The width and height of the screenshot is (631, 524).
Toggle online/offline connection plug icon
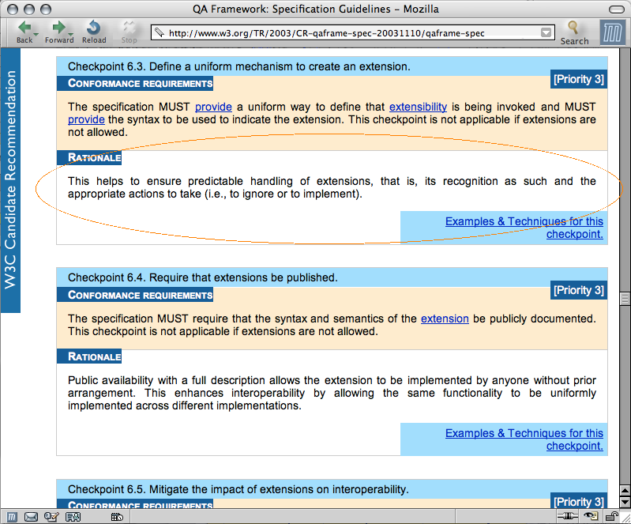(565, 517)
